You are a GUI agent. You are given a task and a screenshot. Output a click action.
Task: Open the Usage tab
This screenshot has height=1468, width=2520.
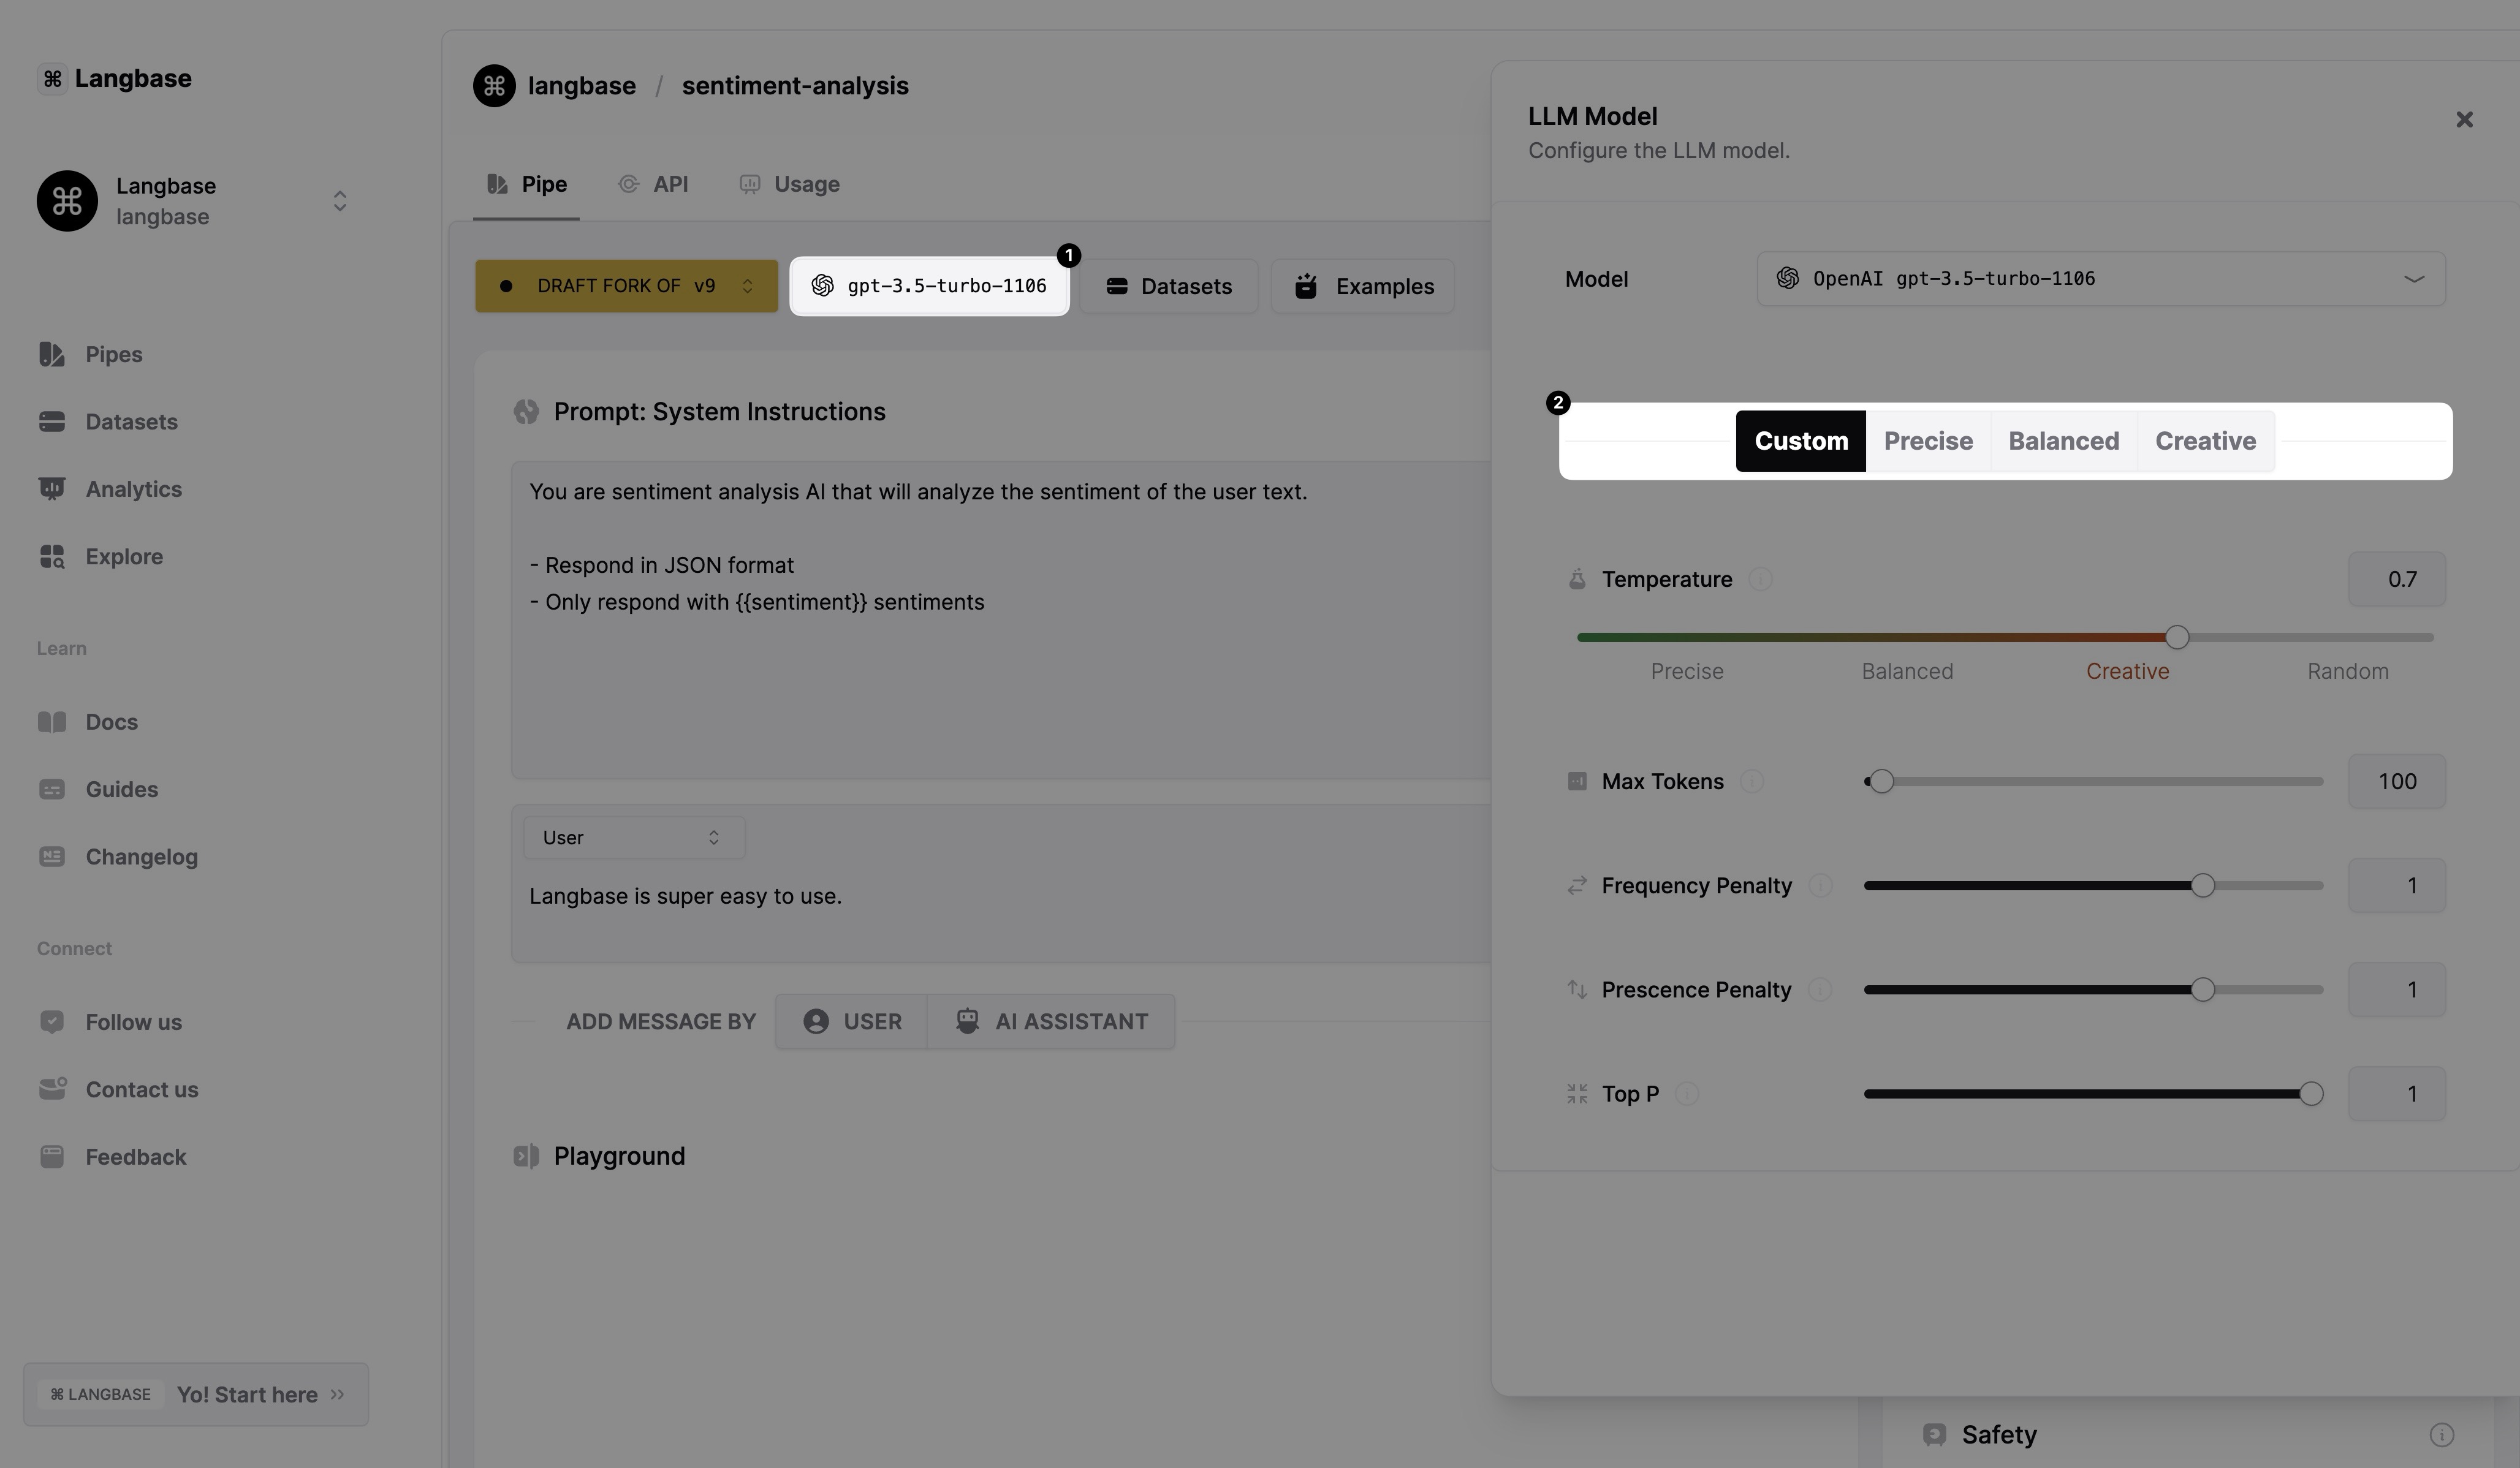pyautogui.click(x=790, y=184)
